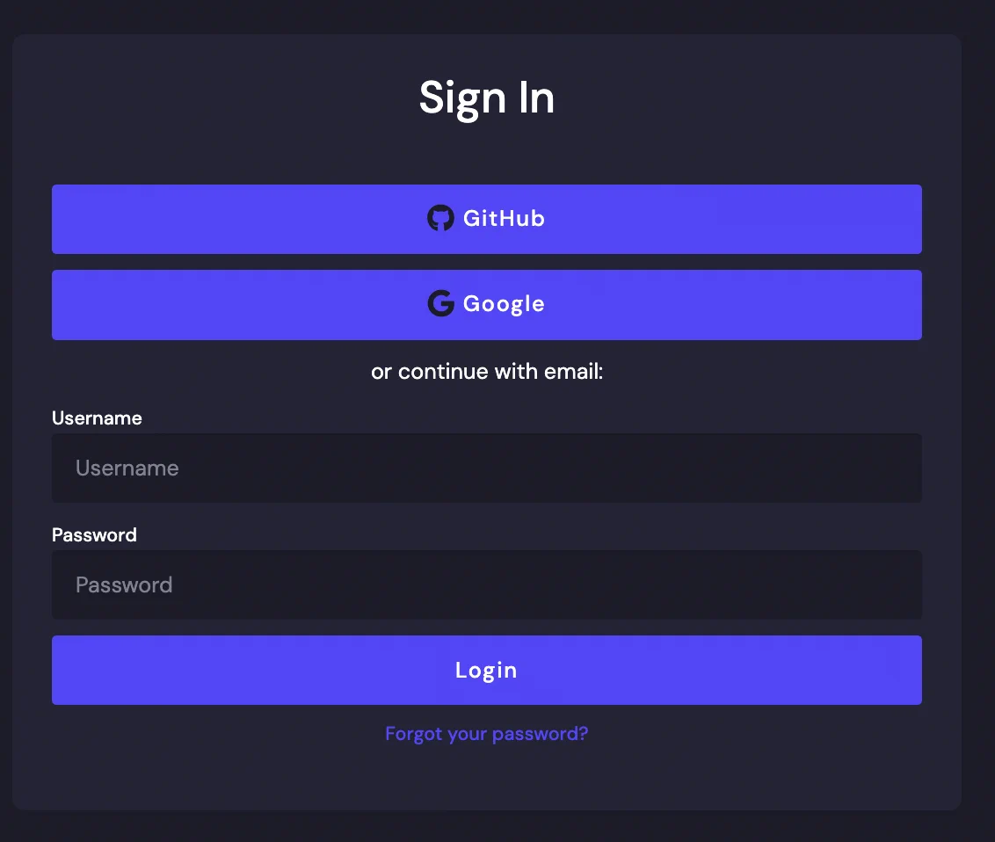The image size is (995, 842).
Task: Focus the Password input field
Action: click(486, 584)
